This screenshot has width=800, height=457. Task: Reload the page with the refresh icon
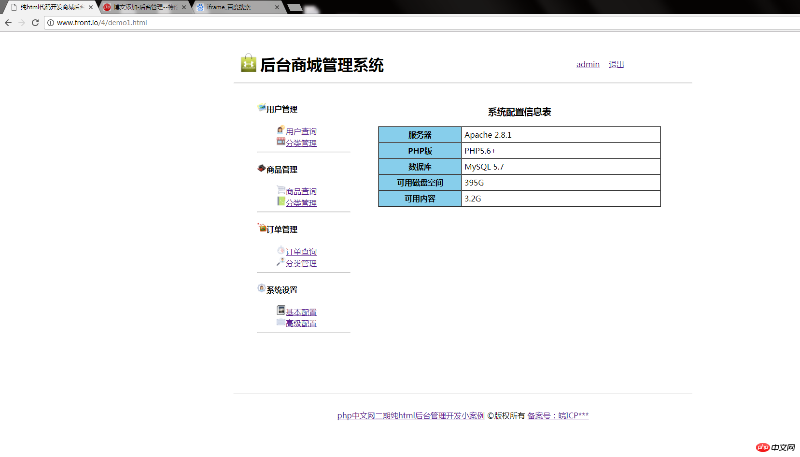coord(35,23)
